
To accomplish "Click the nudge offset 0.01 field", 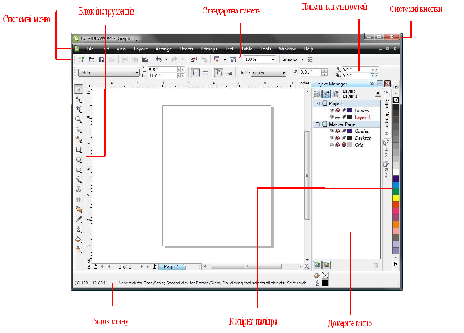I will click(310, 72).
